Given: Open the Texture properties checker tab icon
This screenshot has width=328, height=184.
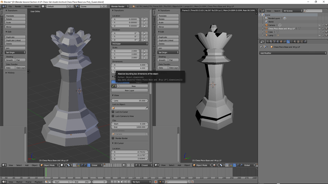Looking at the screenshot, I should point(298,42).
